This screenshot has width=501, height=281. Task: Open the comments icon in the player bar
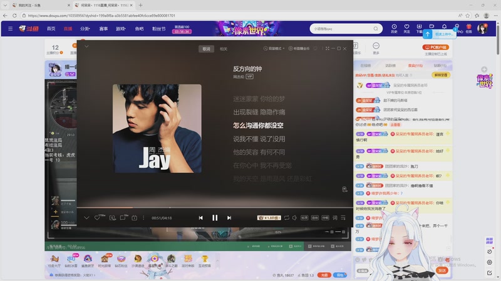pyautogui.click(x=123, y=217)
